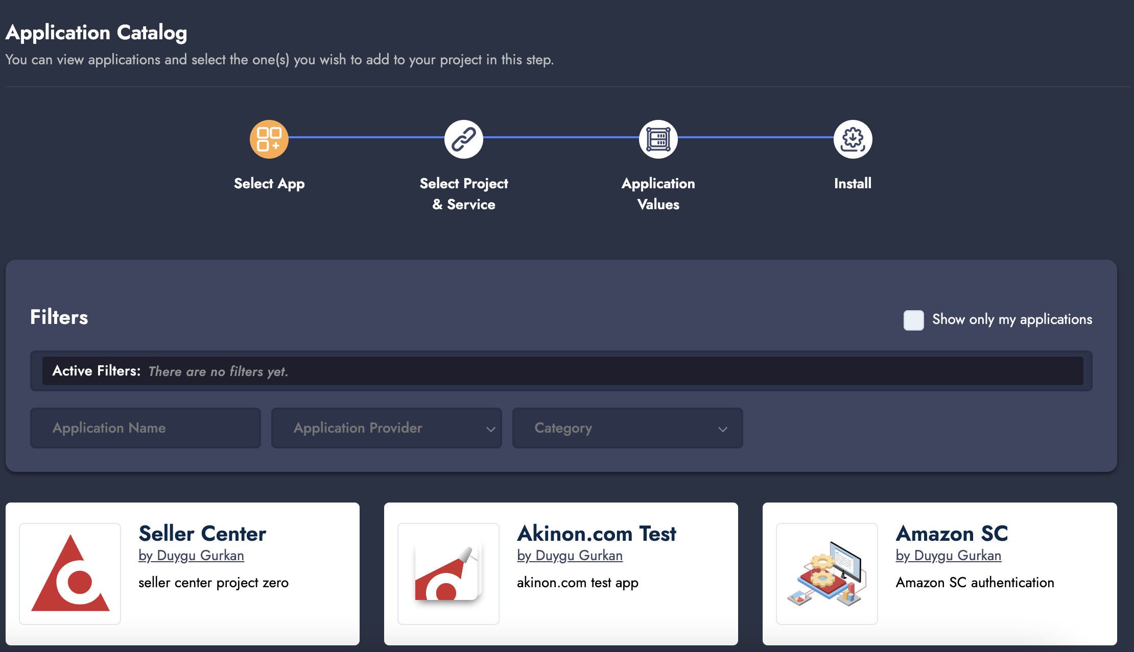
Task: Select the Seller Center title
Action: 202,534
